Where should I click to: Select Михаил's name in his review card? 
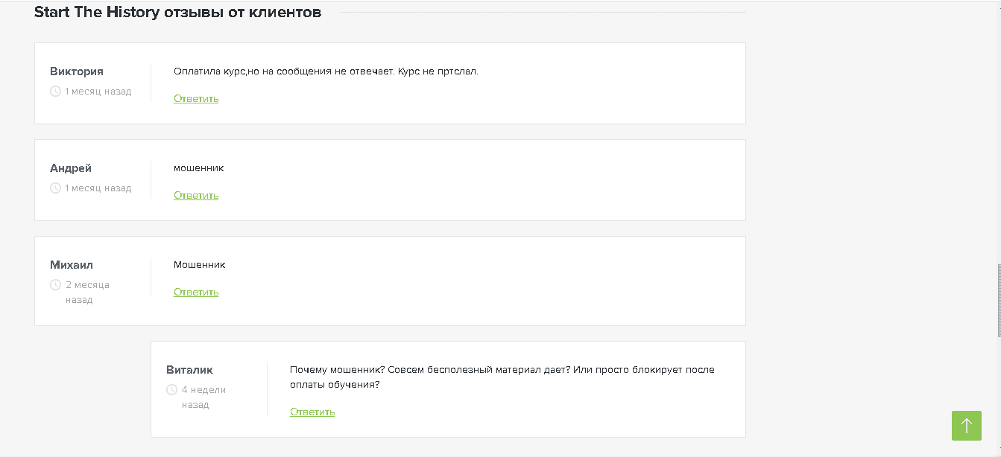coord(70,264)
